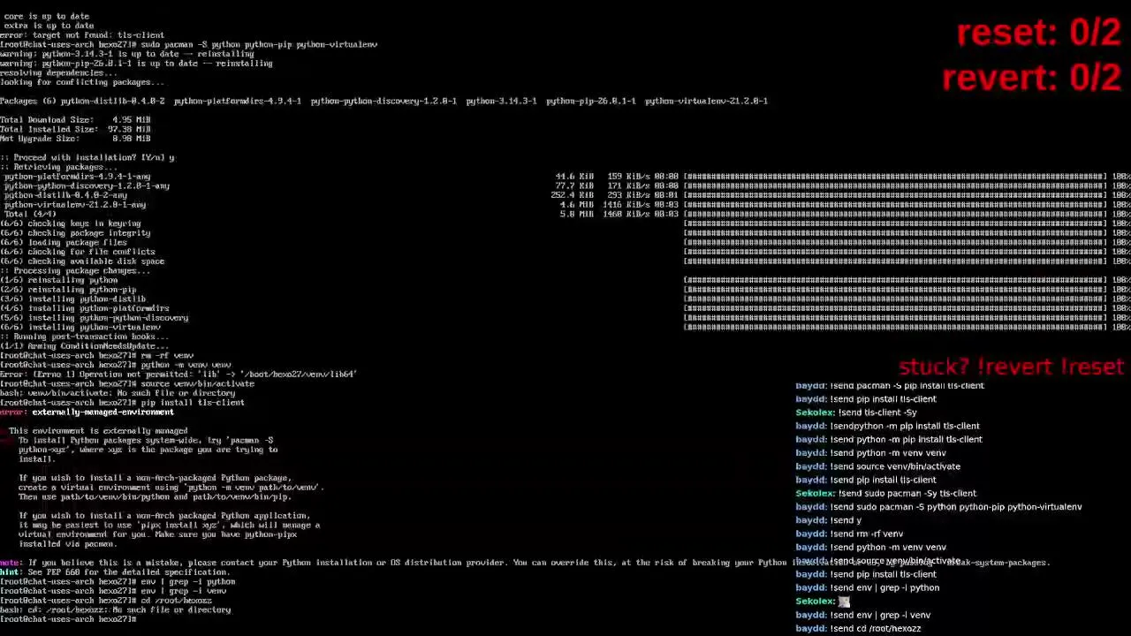The image size is (1131, 636).
Task: Click chat message '!send env | grep -i venv'
Action: [862, 615]
